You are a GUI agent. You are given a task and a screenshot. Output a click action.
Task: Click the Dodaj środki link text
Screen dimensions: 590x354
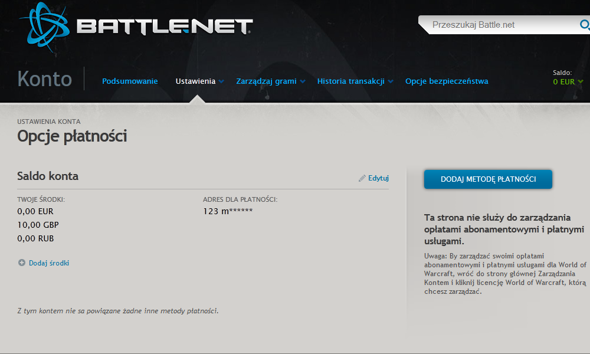coord(49,263)
